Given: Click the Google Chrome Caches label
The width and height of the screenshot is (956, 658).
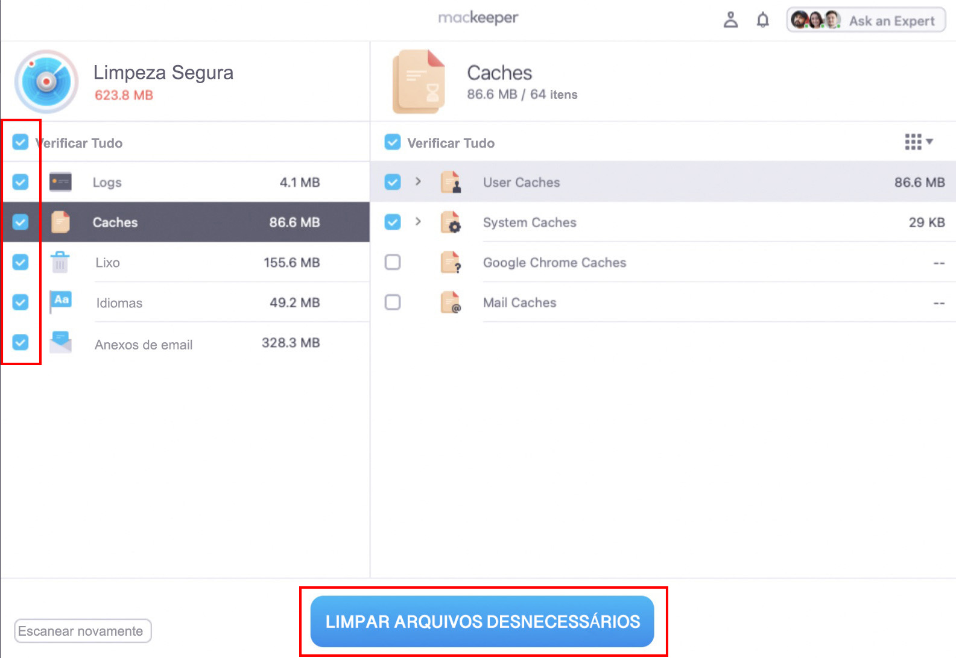Looking at the screenshot, I should point(554,263).
